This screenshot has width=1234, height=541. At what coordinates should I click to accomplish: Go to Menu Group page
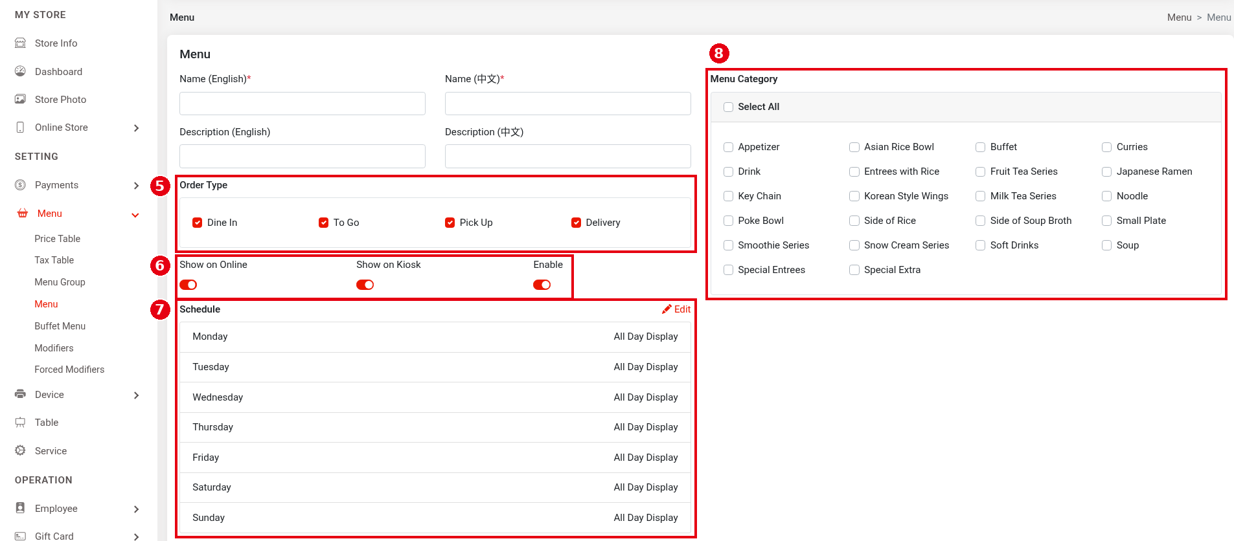pyautogui.click(x=60, y=282)
